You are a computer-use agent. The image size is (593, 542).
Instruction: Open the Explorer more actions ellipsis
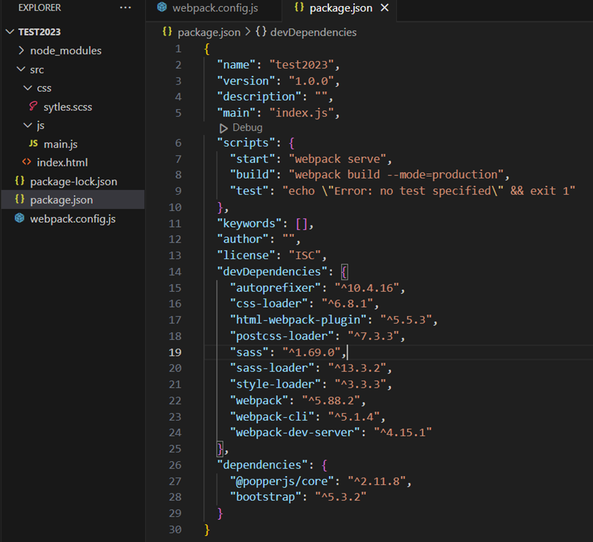click(x=125, y=8)
